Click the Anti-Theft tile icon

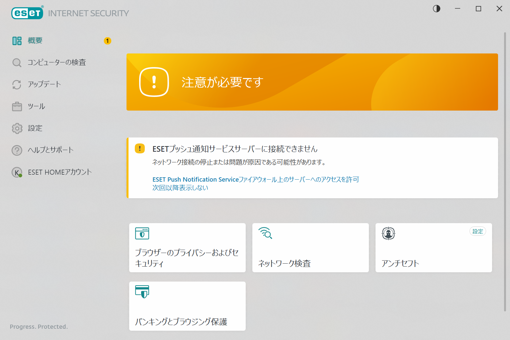[x=388, y=233]
